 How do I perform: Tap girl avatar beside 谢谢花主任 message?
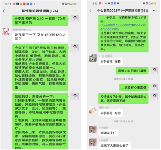(x=93, y=129)
